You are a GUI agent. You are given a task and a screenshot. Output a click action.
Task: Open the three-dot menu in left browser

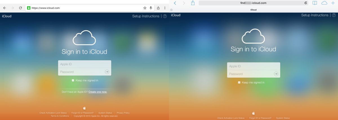click(x=165, y=8)
